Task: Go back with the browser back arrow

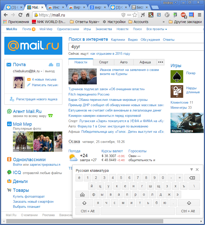Action: click(6, 15)
